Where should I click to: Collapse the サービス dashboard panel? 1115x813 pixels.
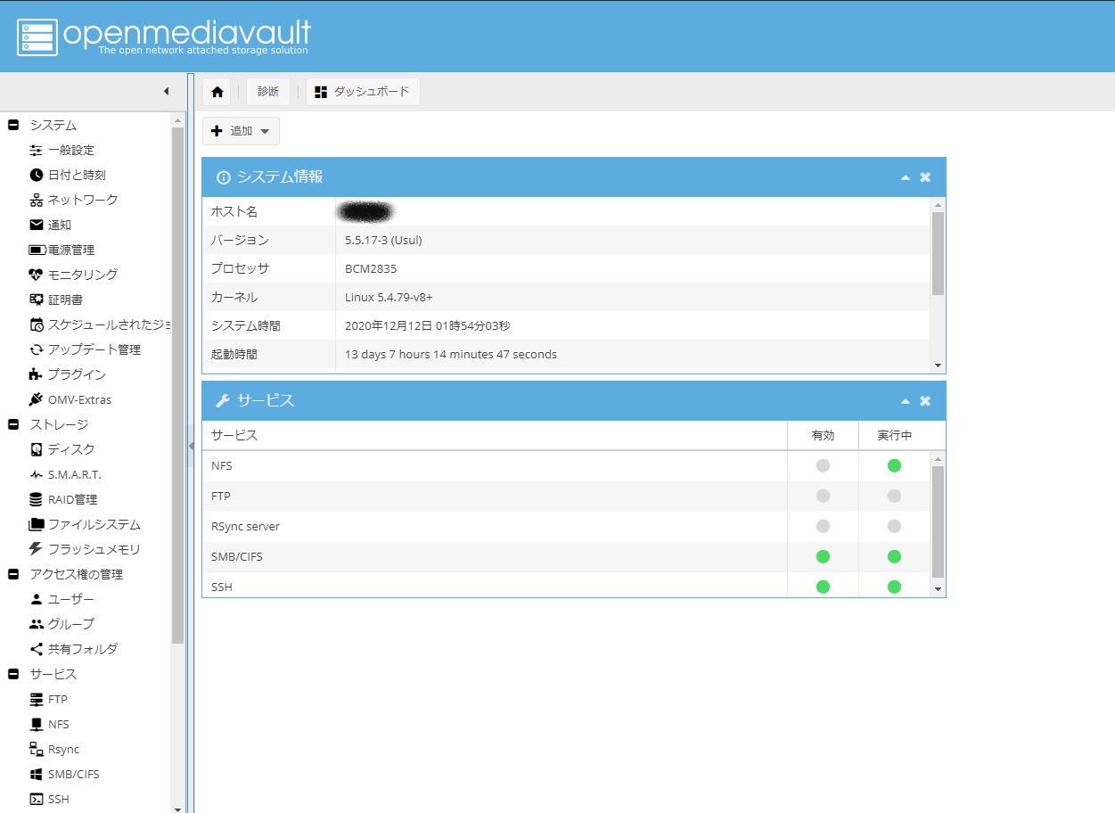[906, 401]
